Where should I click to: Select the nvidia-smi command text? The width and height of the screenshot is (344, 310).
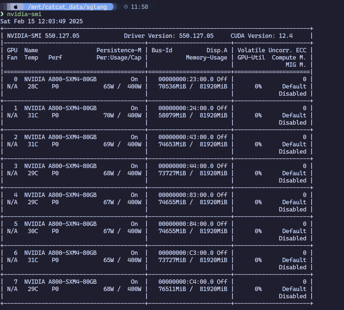[x=24, y=14]
